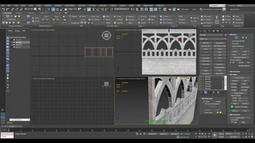This screenshot has width=255, height=143.
Task: Activate the Select and Move tool
Action: tap(53, 10)
